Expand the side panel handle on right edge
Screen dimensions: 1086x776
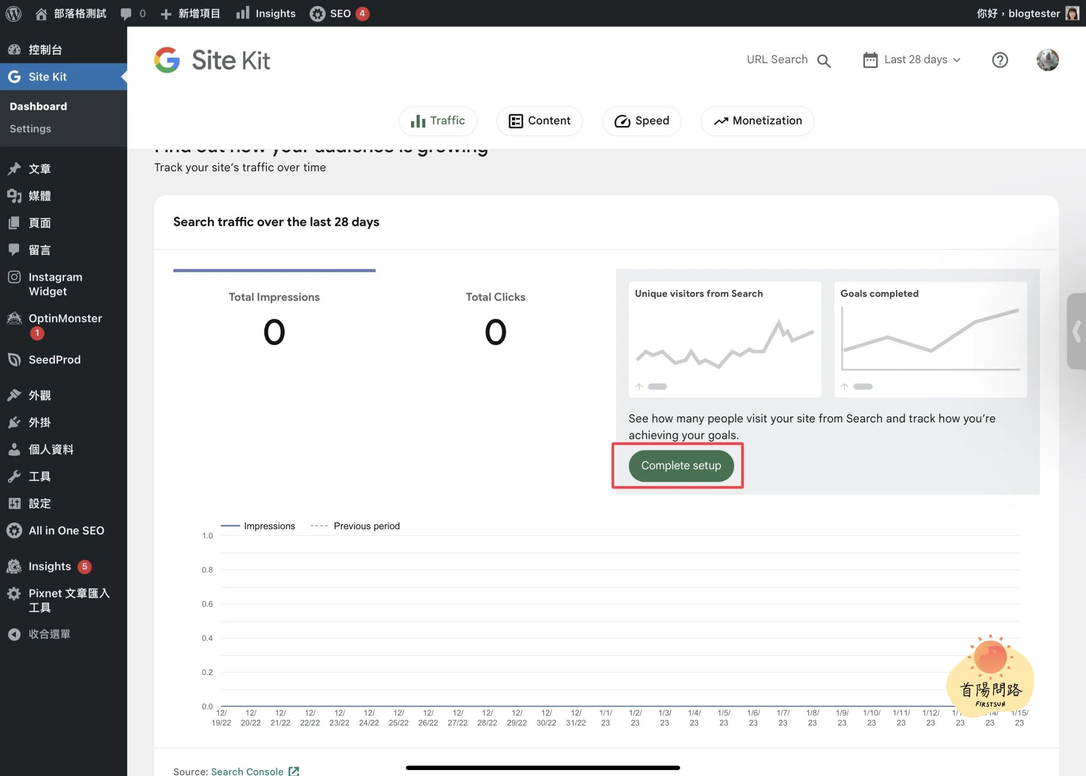(1076, 331)
